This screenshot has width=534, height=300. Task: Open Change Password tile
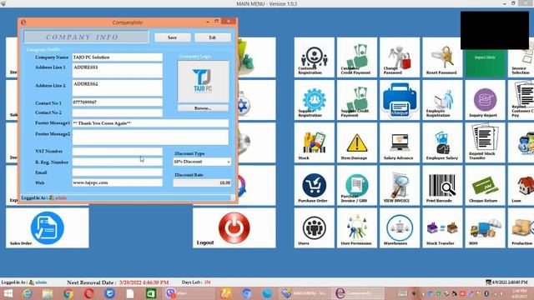pyautogui.click(x=400, y=57)
